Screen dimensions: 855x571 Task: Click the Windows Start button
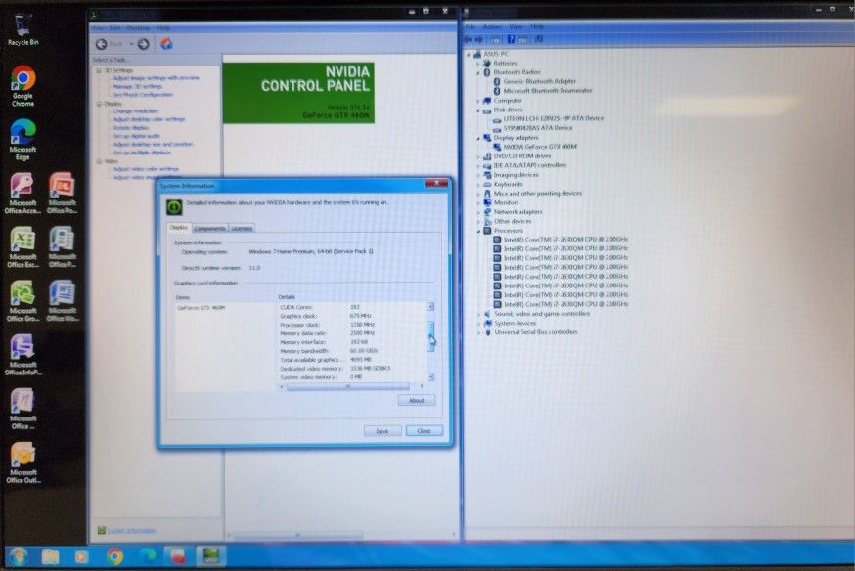point(18,556)
